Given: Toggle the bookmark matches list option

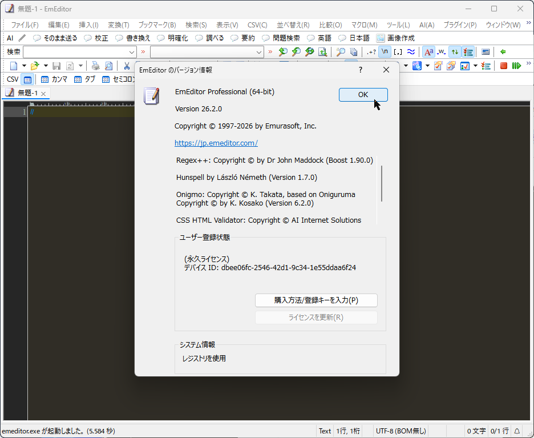Looking at the screenshot, I should pos(468,52).
